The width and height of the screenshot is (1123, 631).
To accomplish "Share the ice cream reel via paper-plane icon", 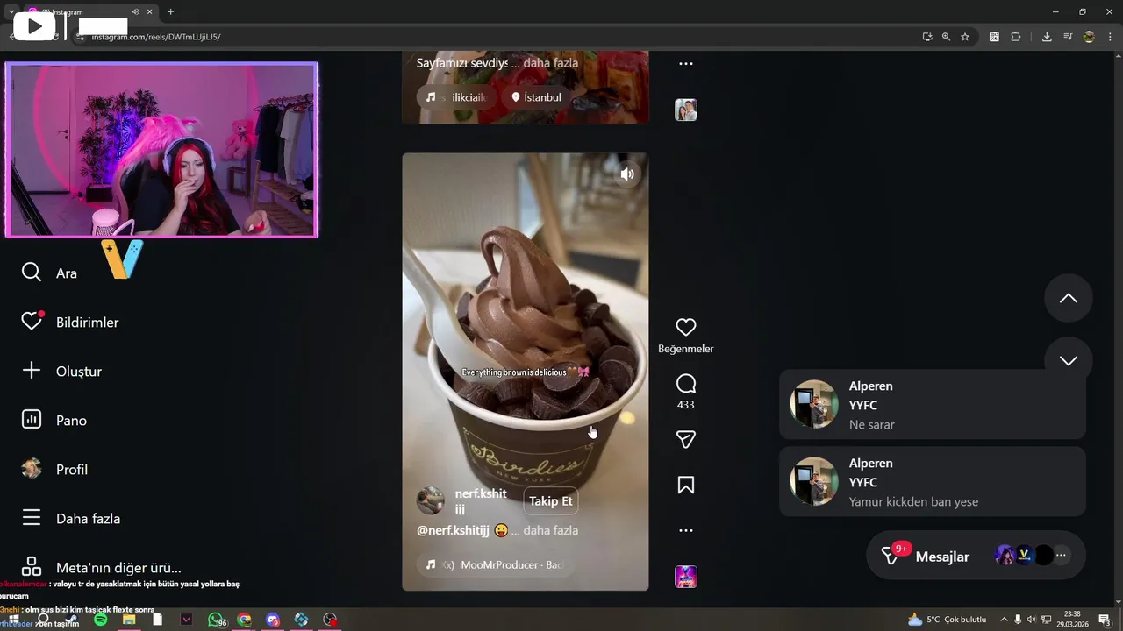I will click(x=686, y=439).
